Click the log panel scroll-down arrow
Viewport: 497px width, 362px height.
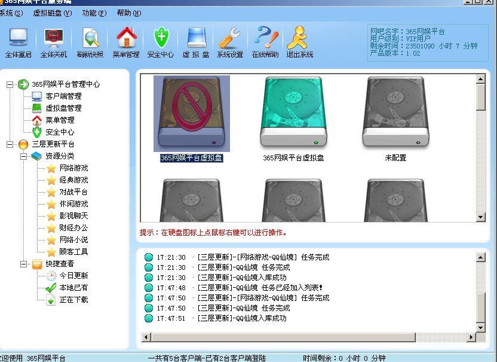click(481, 328)
